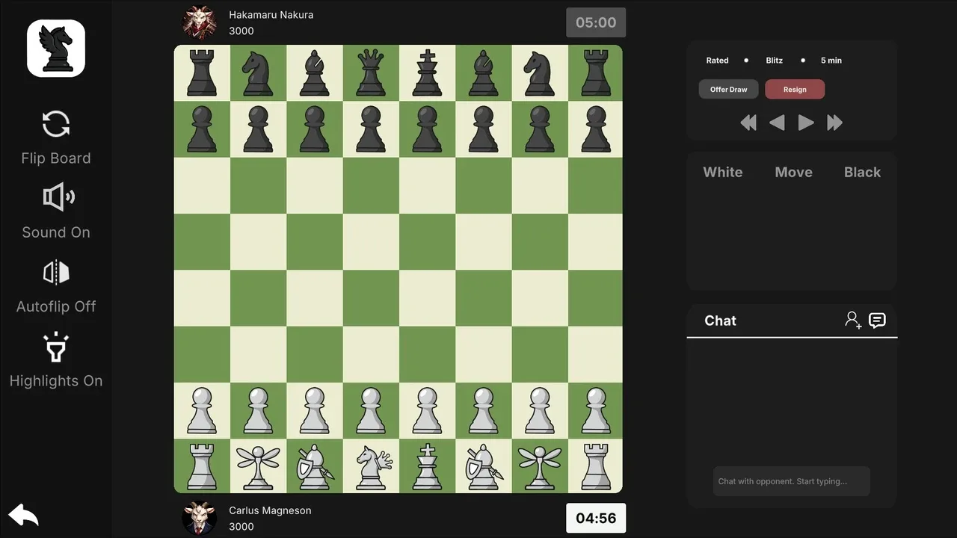Screen dimensions: 957x538
Task: Toggle the Autoflip Off setting
Action: click(56, 273)
